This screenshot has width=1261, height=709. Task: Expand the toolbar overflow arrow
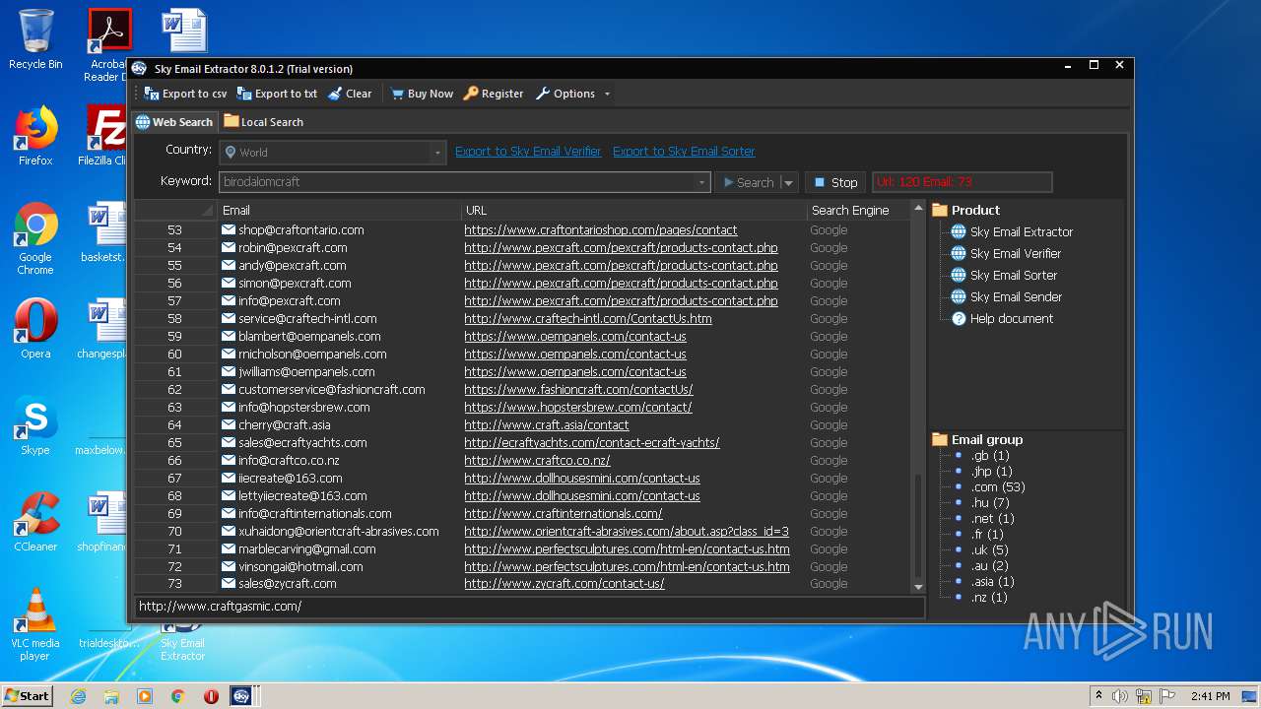[607, 94]
